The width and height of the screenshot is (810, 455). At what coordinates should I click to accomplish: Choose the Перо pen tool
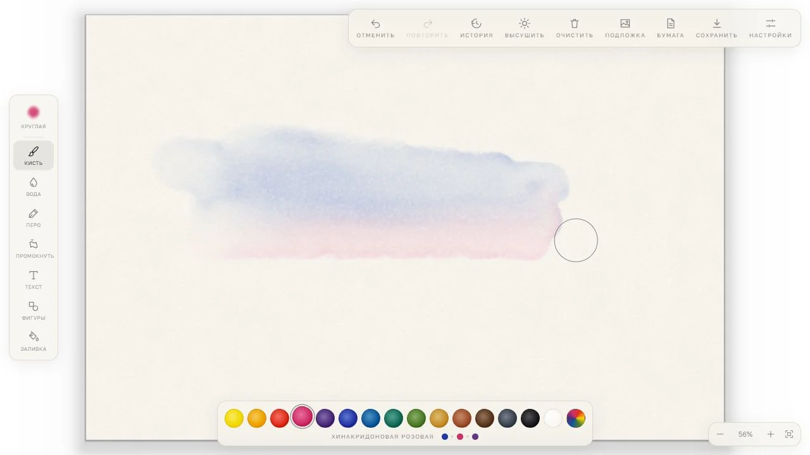(34, 217)
